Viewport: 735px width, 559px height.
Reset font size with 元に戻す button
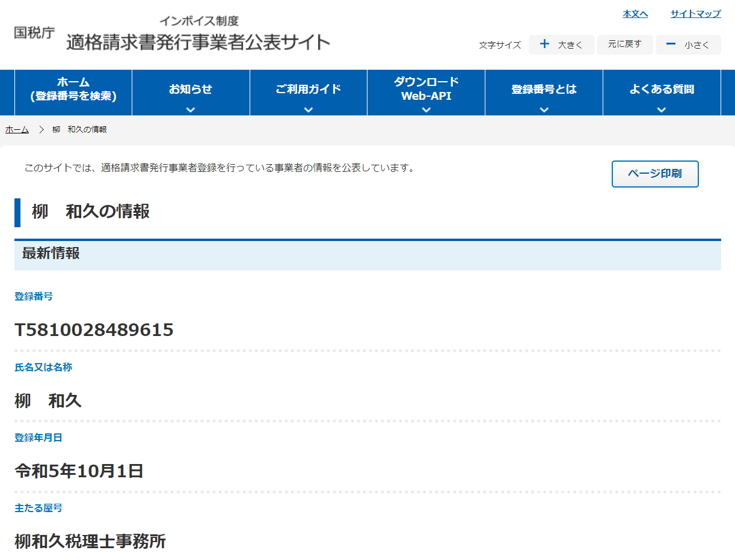click(624, 44)
